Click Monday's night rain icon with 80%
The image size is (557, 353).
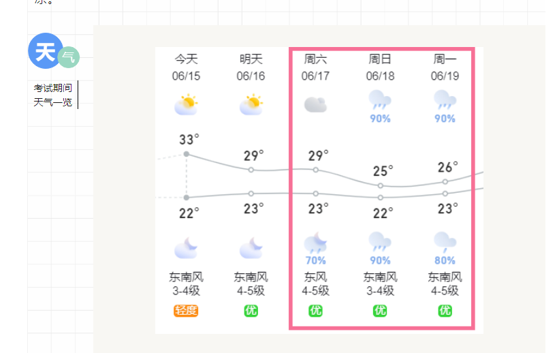(445, 241)
